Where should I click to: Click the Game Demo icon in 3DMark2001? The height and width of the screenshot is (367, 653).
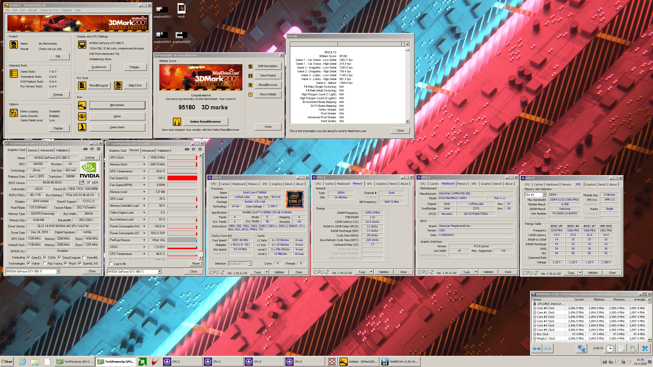[x=82, y=127]
